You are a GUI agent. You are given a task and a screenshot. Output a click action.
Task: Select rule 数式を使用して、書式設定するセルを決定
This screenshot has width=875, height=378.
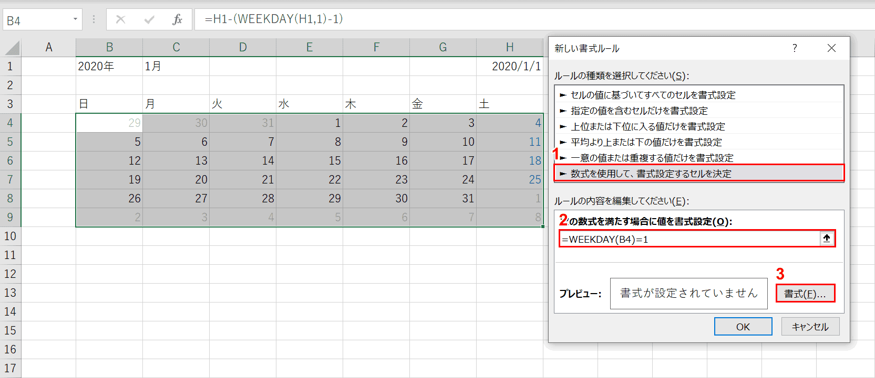699,174
